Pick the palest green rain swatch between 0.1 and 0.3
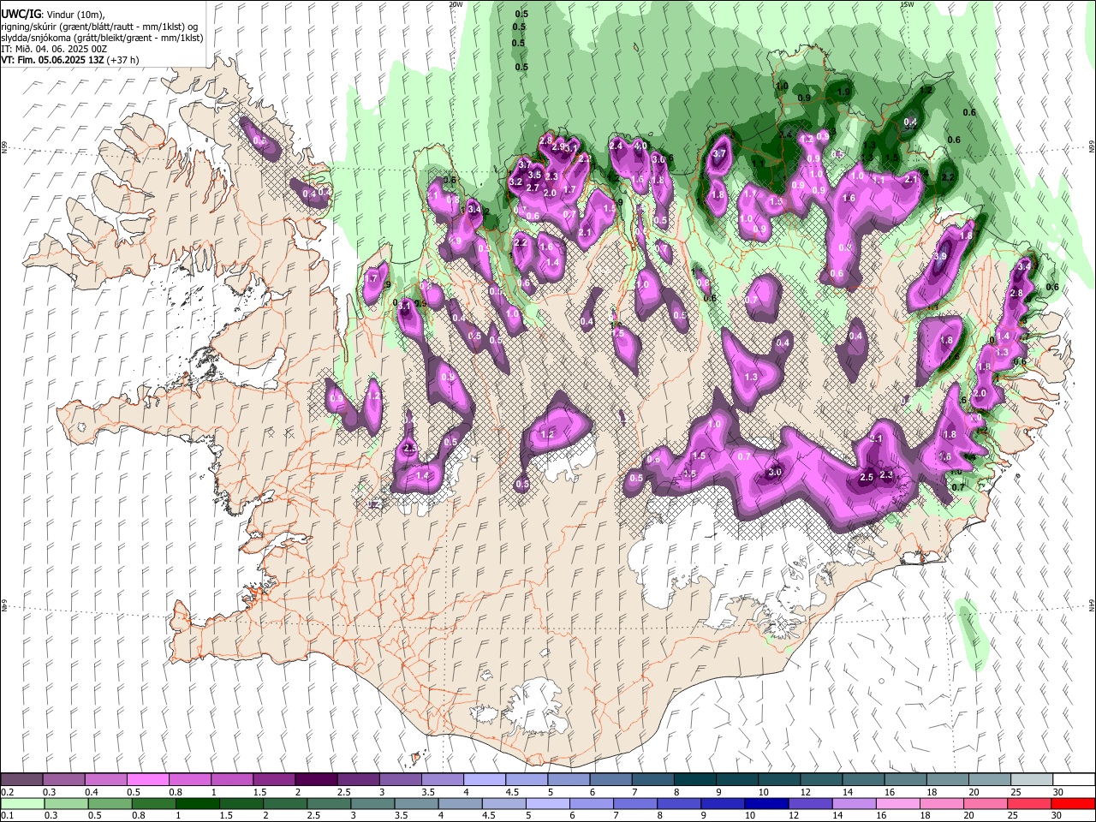 pos(22,803)
